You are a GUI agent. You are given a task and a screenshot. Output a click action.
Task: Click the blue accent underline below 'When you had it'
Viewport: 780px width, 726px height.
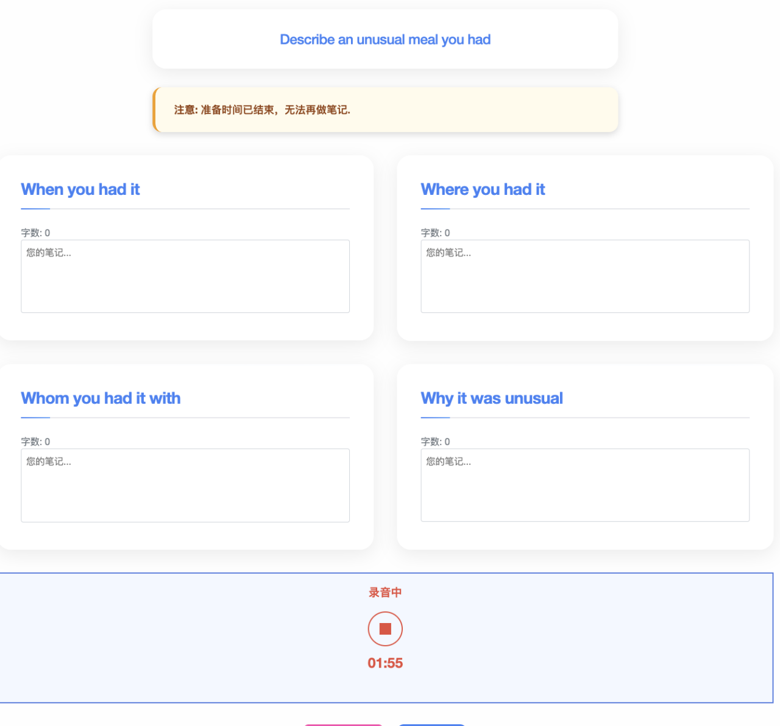point(35,209)
